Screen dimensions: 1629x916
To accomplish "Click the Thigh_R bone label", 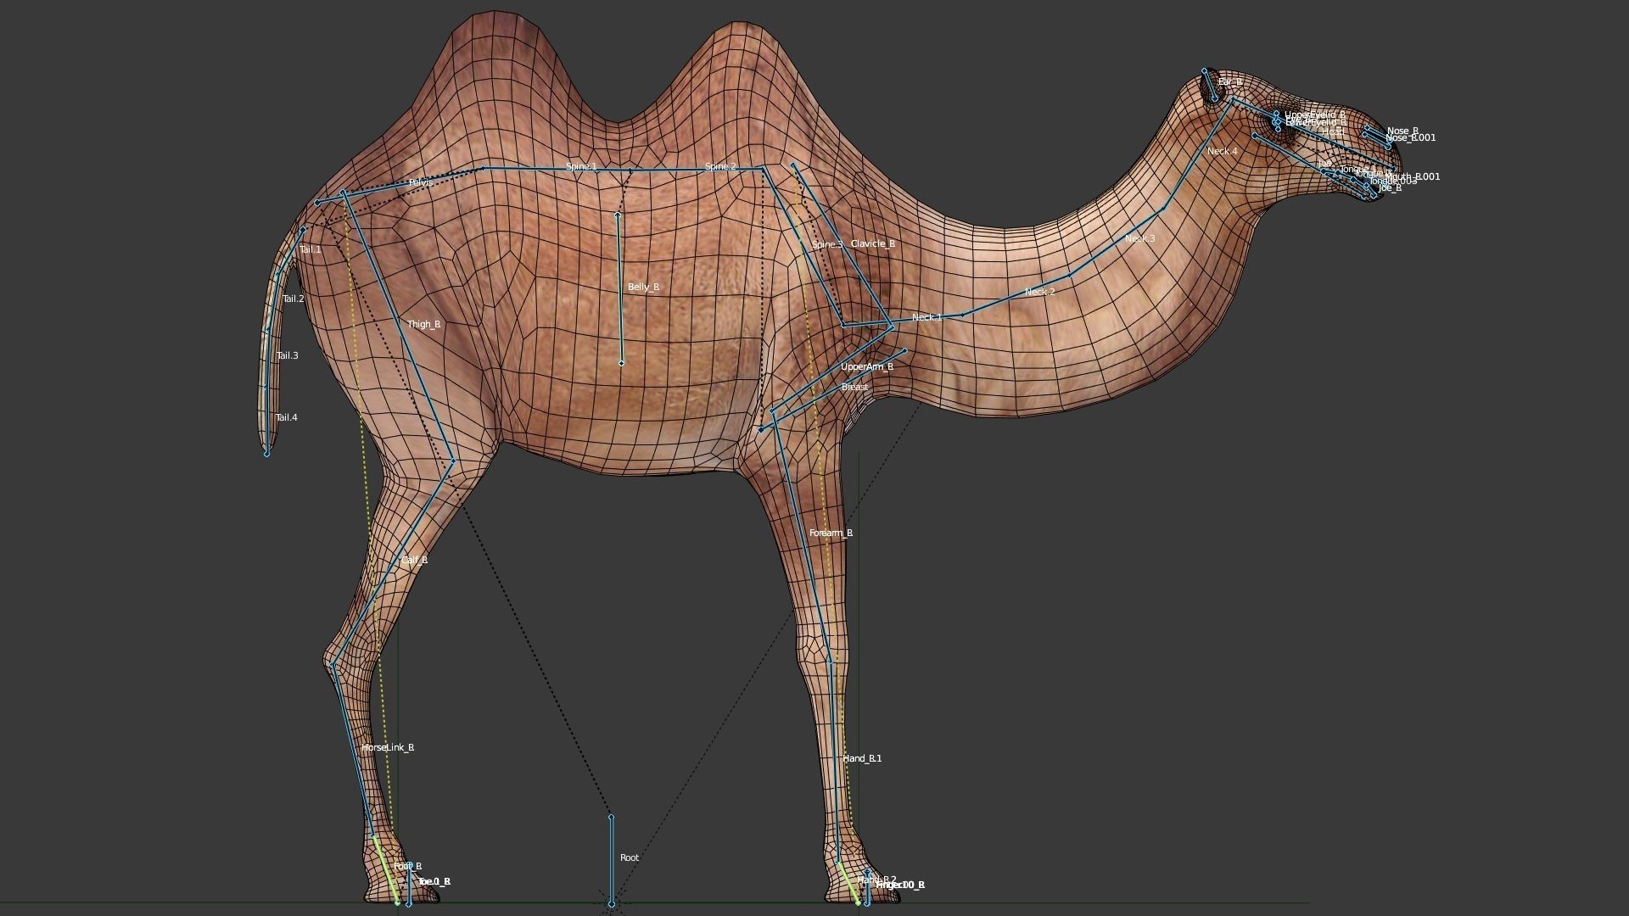I will (x=423, y=325).
